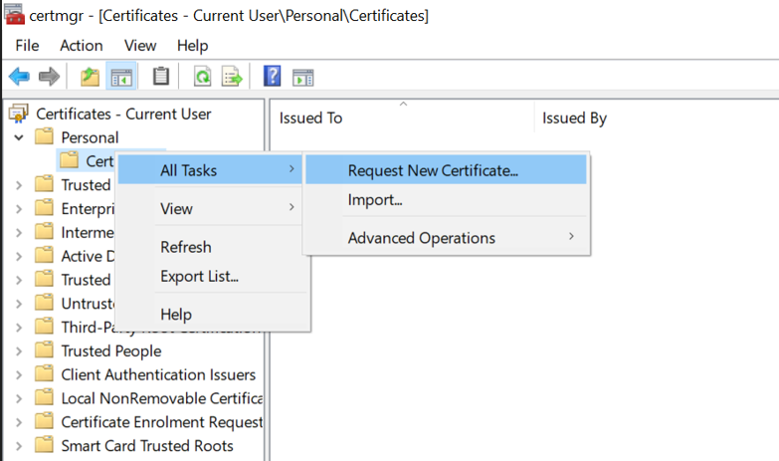
Task: Open Help via blue question mark icon
Action: click(x=272, y=77)
